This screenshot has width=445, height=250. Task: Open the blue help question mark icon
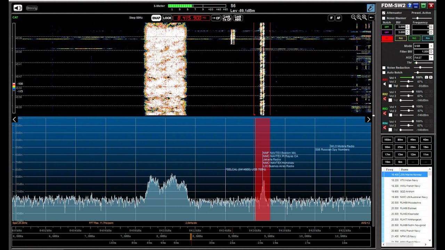[x=410, y=6]
